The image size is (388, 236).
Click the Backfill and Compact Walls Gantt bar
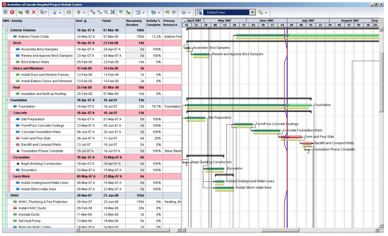pos(307,143)
